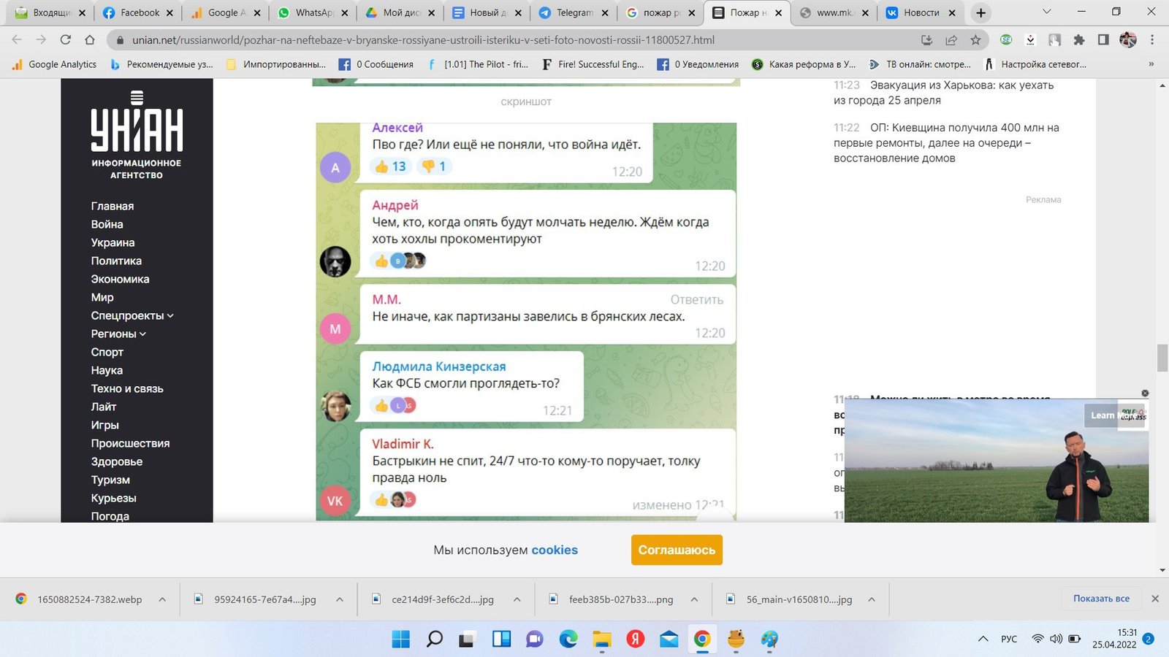The height and width of the screenshot is (657, 1169).
Task: Open the Война section in sidebar
Action: 107,224
